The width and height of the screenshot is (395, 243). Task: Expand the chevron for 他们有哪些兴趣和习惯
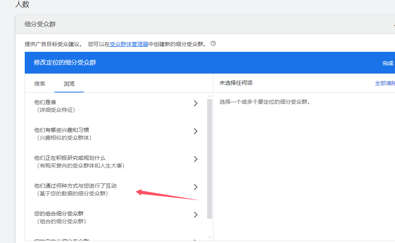pos(196,131)
